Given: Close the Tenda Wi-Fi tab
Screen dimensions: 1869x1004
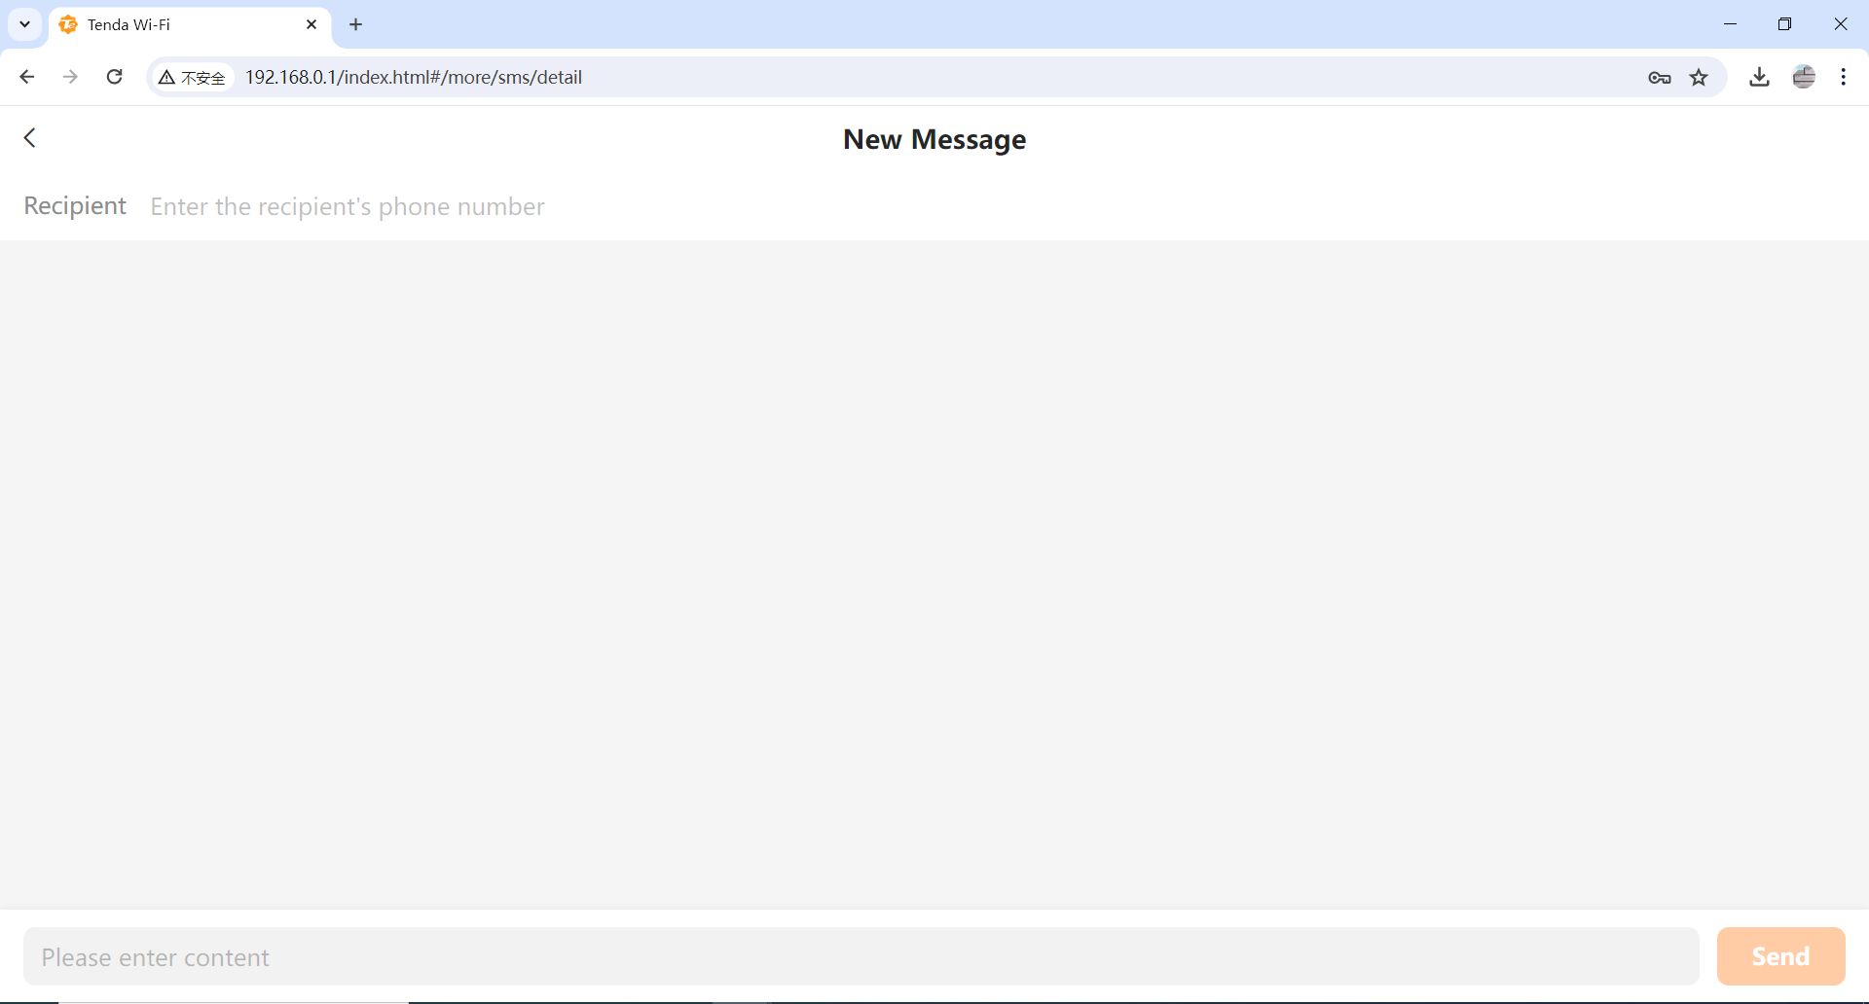Looking at the screenshot, I should click(x=311, y=25).
